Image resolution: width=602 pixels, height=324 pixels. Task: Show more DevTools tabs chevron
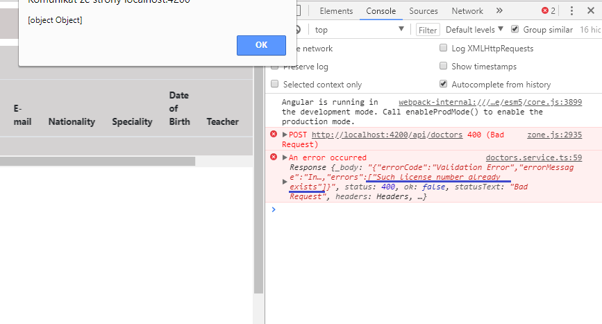[x=499, y=10]
